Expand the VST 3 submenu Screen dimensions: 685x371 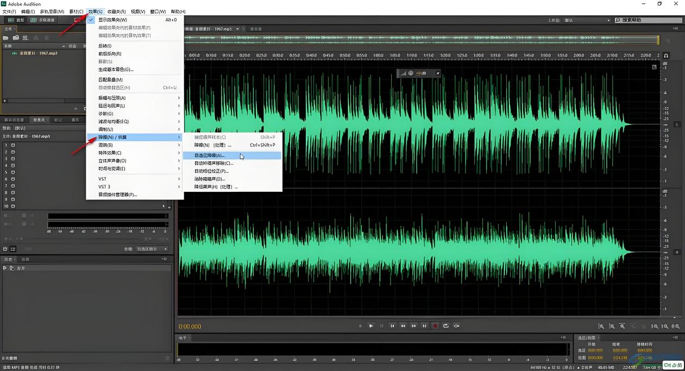point(135,186)
